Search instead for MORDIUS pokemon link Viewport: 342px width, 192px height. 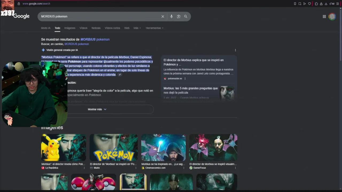pos(77,44)
